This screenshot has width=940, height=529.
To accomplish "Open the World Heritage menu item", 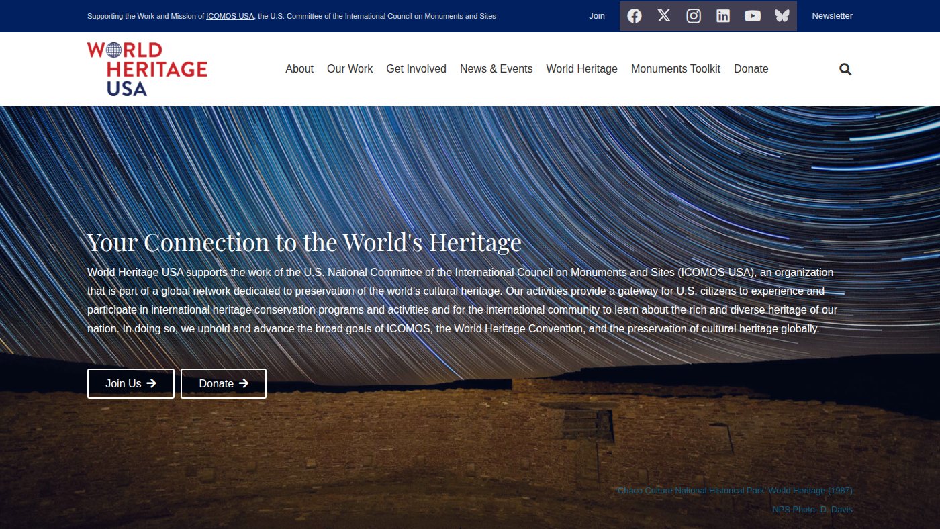I will (x=582, y=68).
